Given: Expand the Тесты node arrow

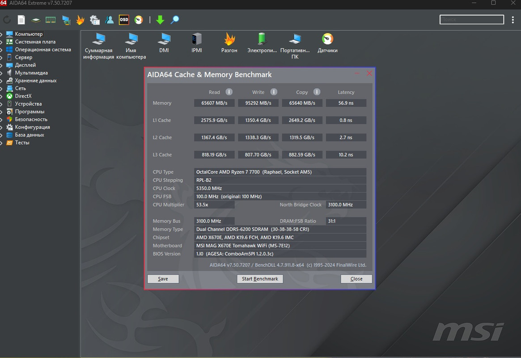Looking at the screenshot, I should pos(1,143).
